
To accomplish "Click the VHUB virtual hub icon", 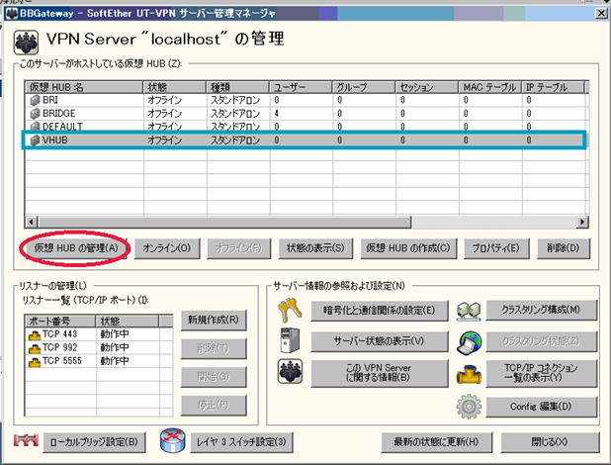I will coord(35,140).
